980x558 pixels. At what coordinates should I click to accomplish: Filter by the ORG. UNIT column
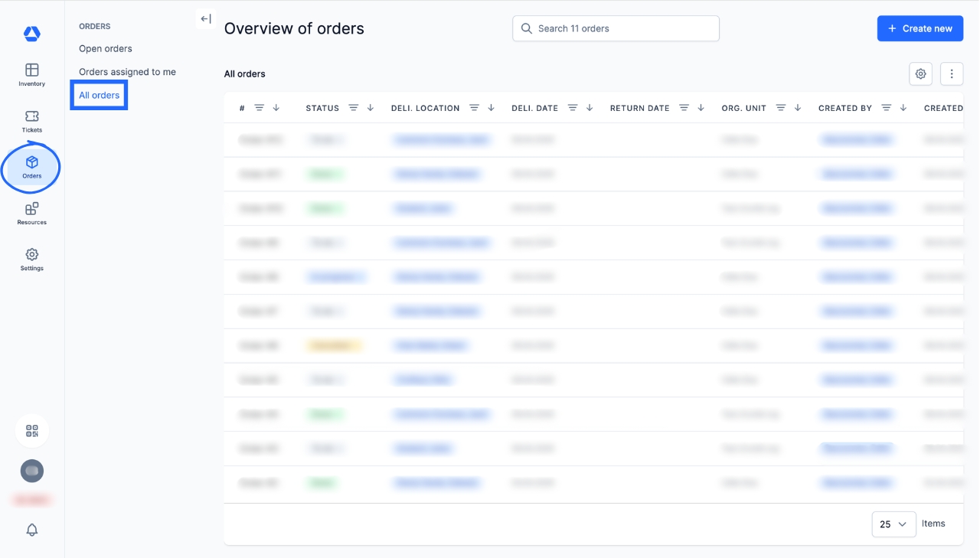pyautogui.click(x=781, y=108)
